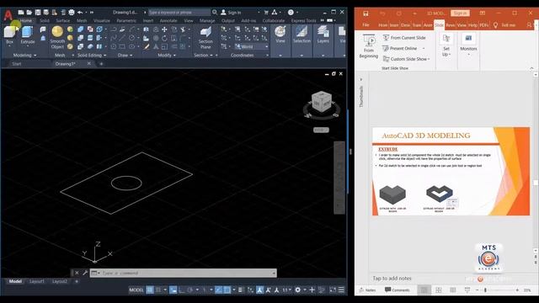The height and width of the screenshot is (303, 539).
Task: Click PowerPoint zoom out minus button
Action: (x=478, y=290)
